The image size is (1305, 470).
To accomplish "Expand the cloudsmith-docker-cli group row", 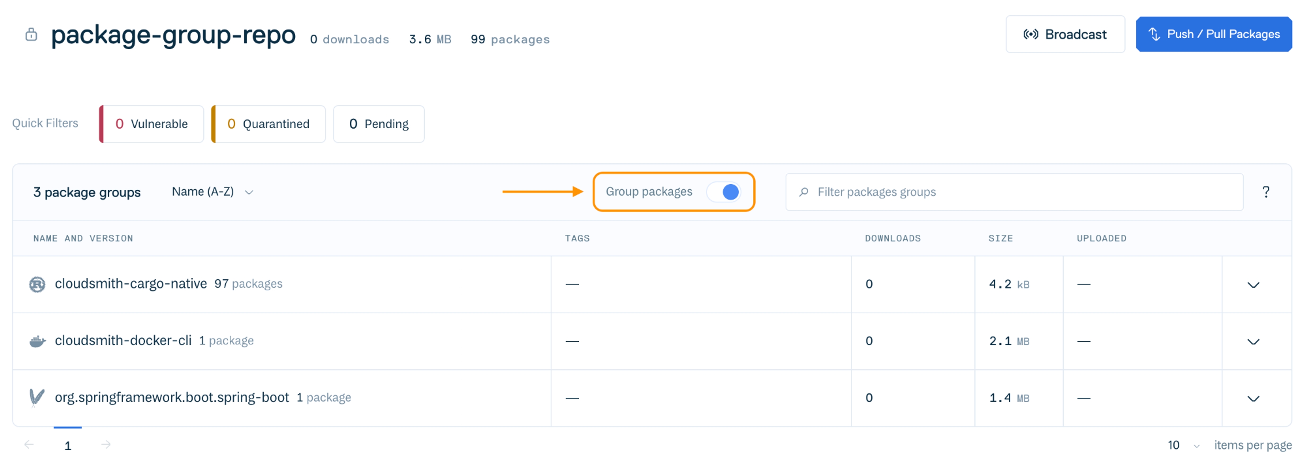I will [1253, 341].
